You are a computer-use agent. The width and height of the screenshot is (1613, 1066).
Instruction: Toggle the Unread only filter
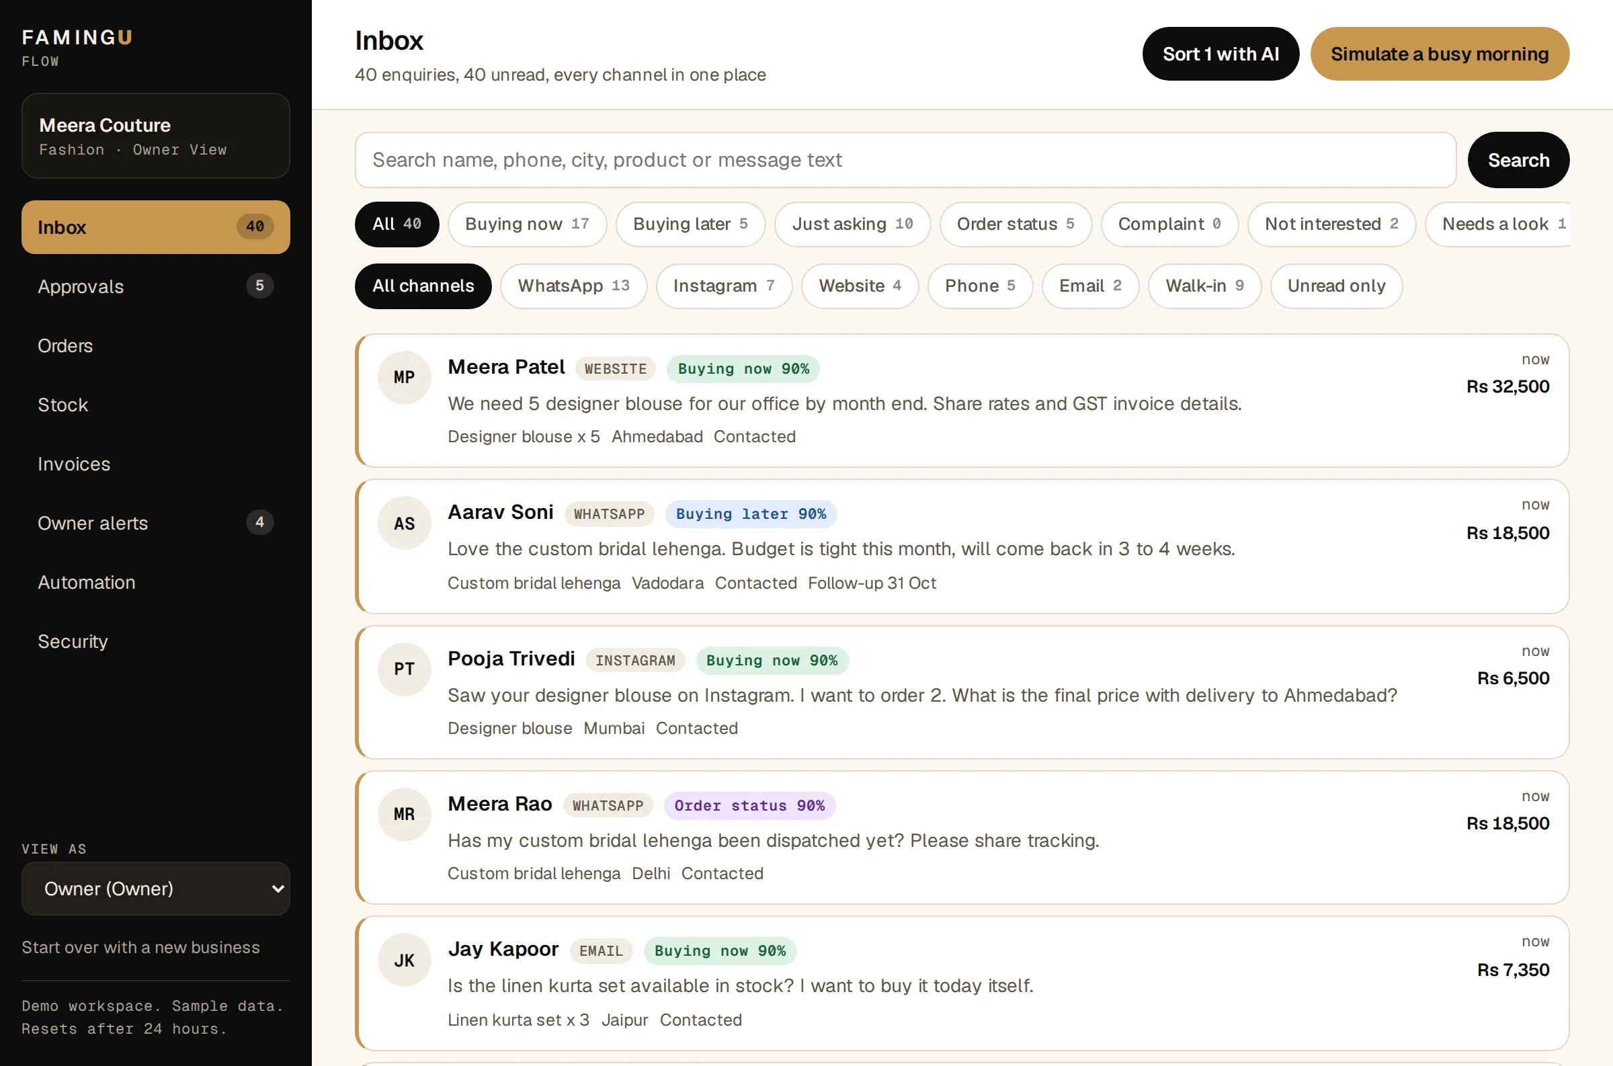pos(1335,286)
